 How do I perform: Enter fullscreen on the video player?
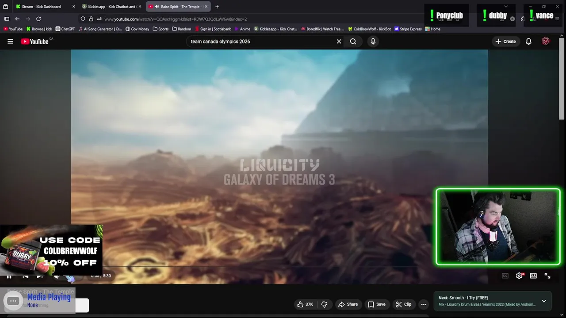pyautogui.click(x=547, y=276)
